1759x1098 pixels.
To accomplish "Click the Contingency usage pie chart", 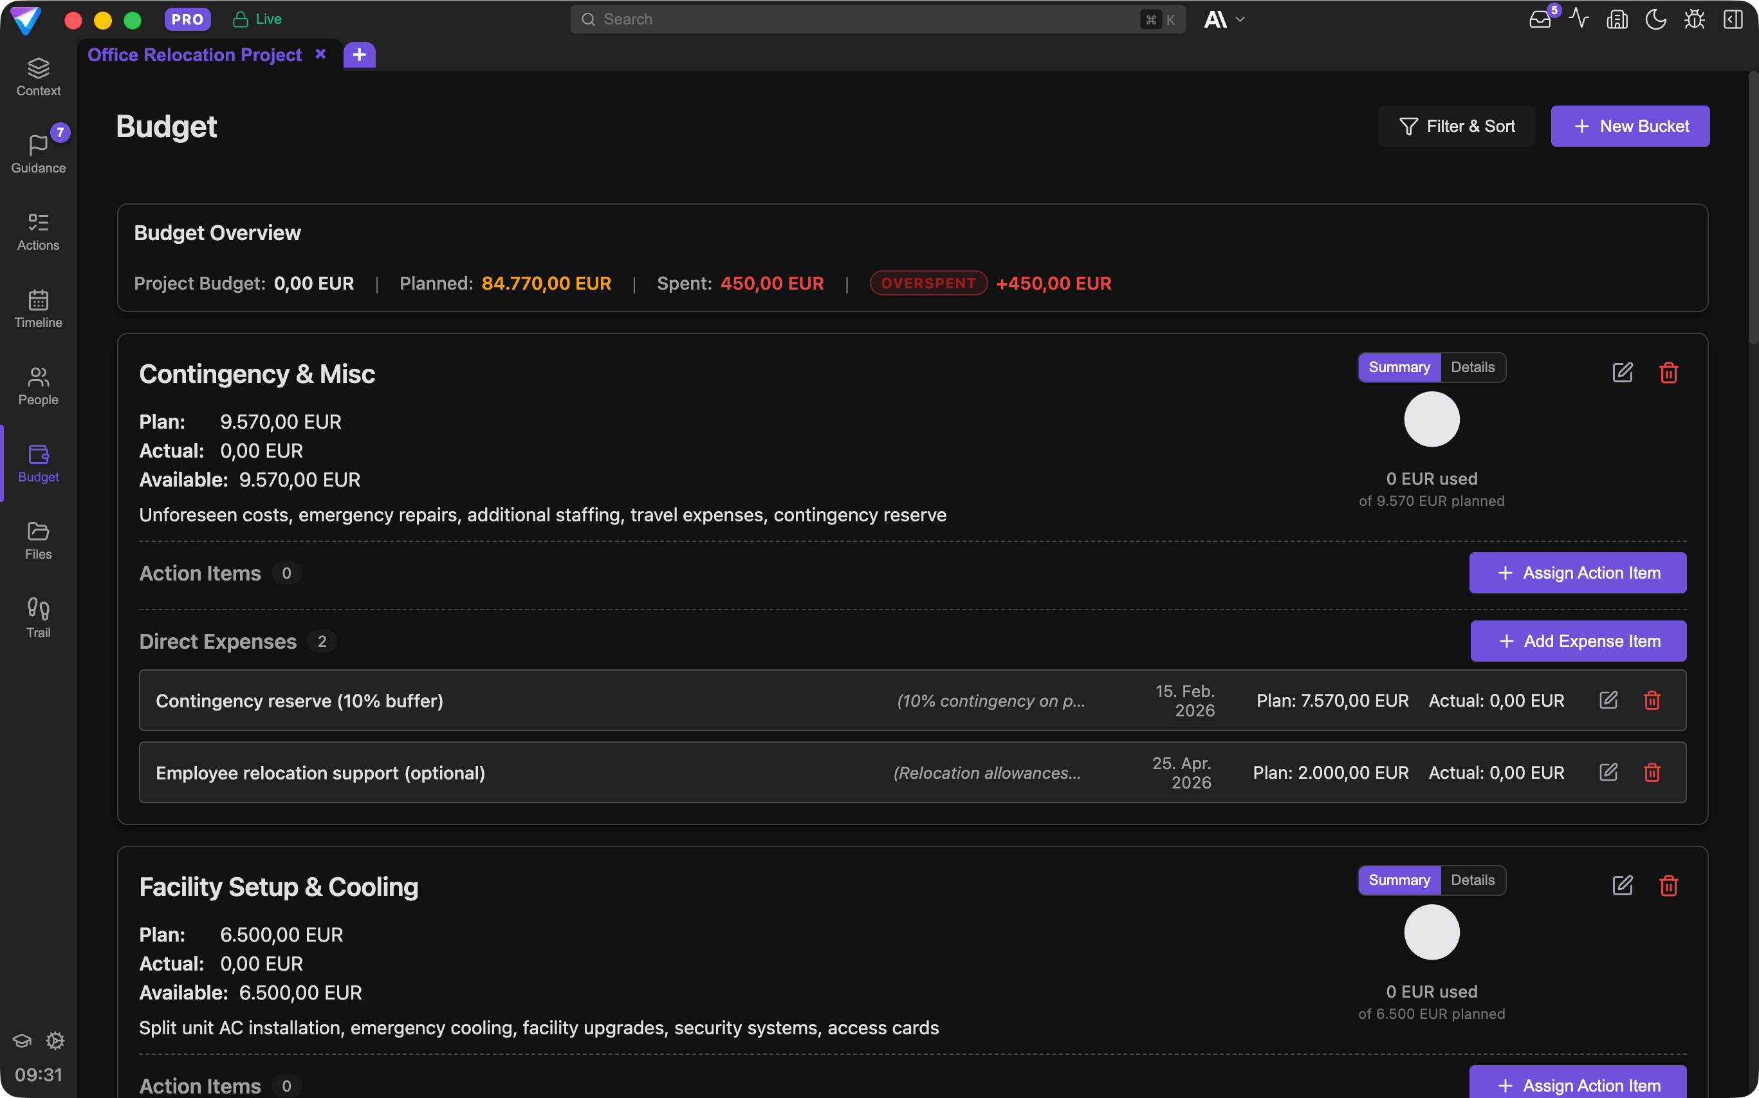I will tap(1431, 420).
